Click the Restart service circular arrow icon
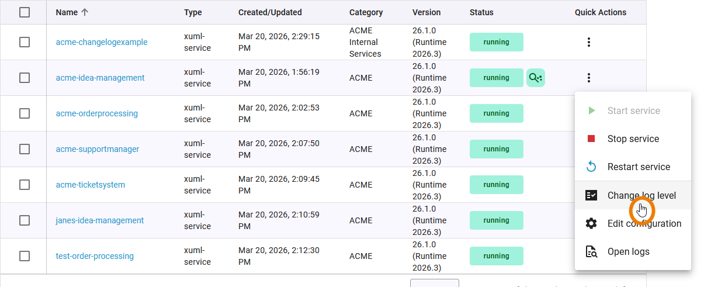Viewport: 704px width, 287px height. (591, 167)
